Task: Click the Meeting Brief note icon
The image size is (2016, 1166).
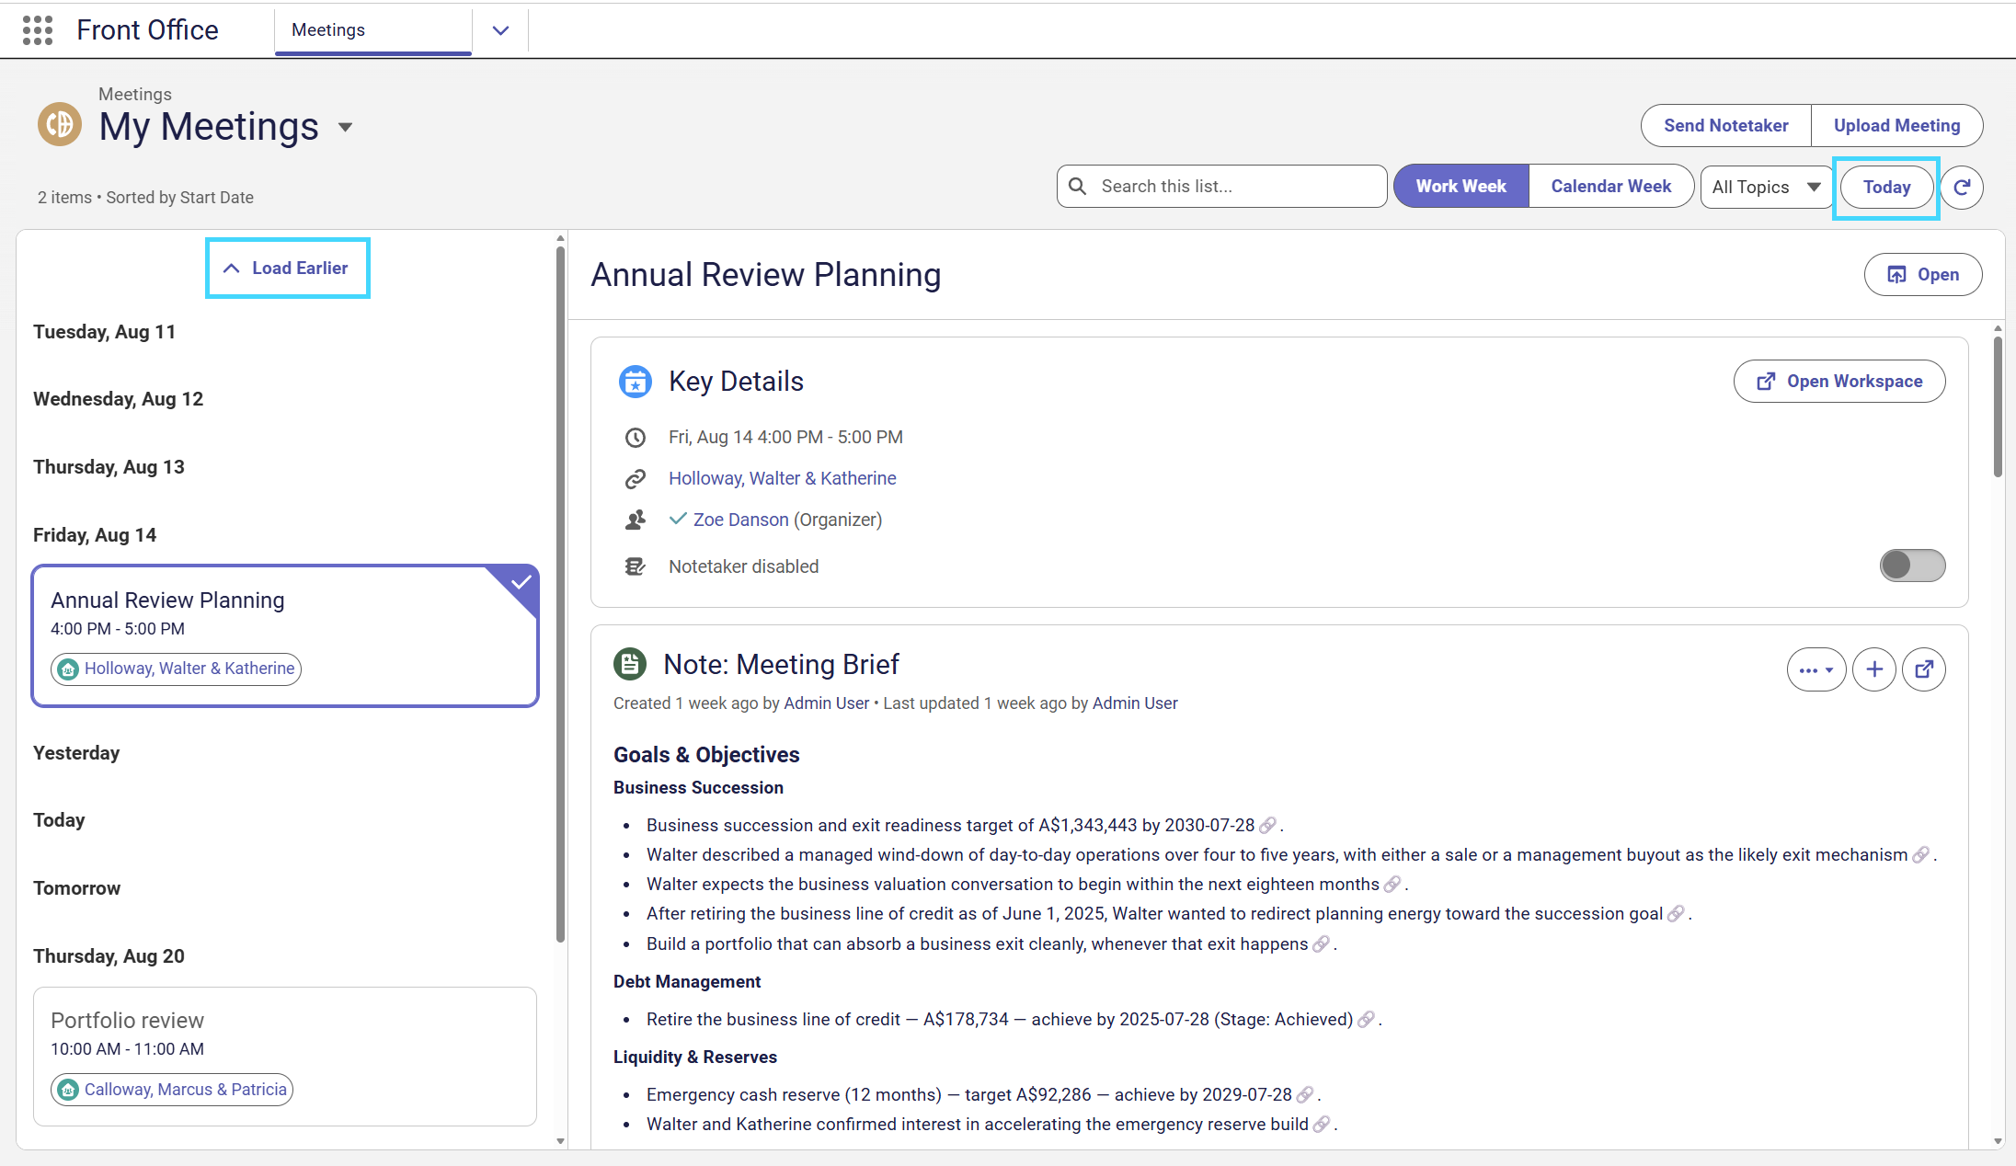Action: pyautogui.click(x=630, y=664)
